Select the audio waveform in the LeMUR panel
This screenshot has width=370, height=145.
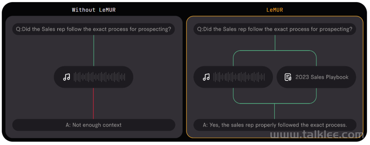(x=239, y=77)
